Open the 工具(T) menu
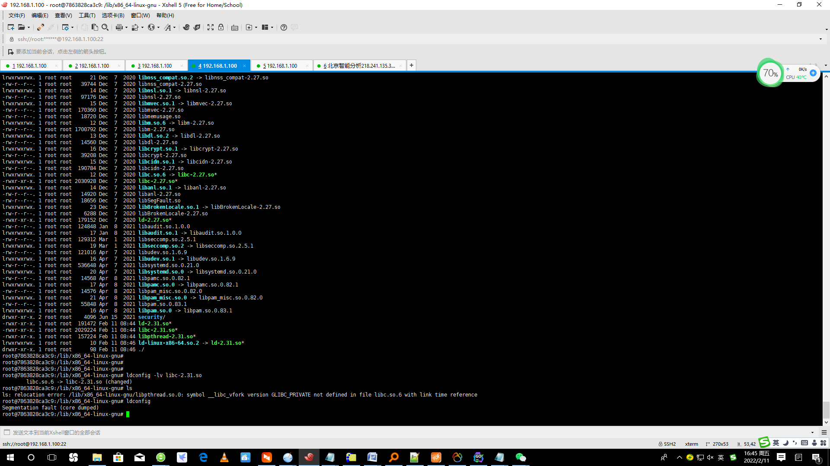This screenshot has height=466, width=830. tap(86, 15)
